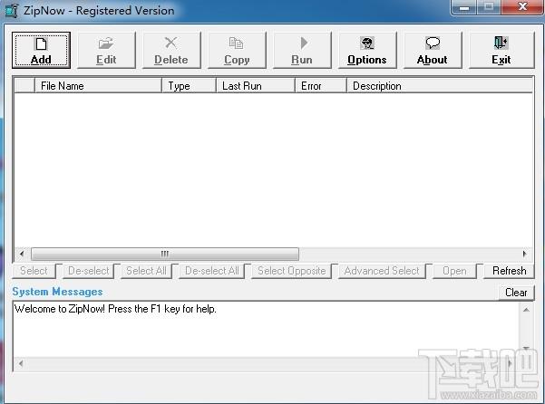
Task: Click the Select Opposite button
Action: [292, 271]
